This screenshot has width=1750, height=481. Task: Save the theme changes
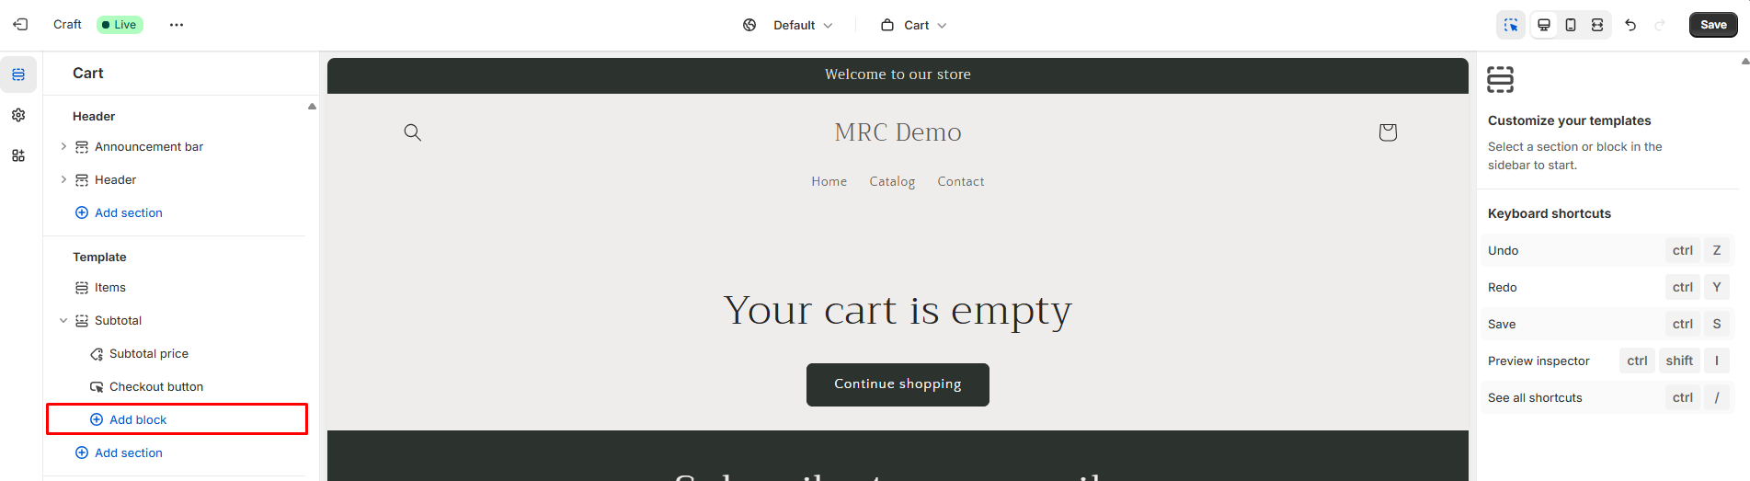[1713, 25]
